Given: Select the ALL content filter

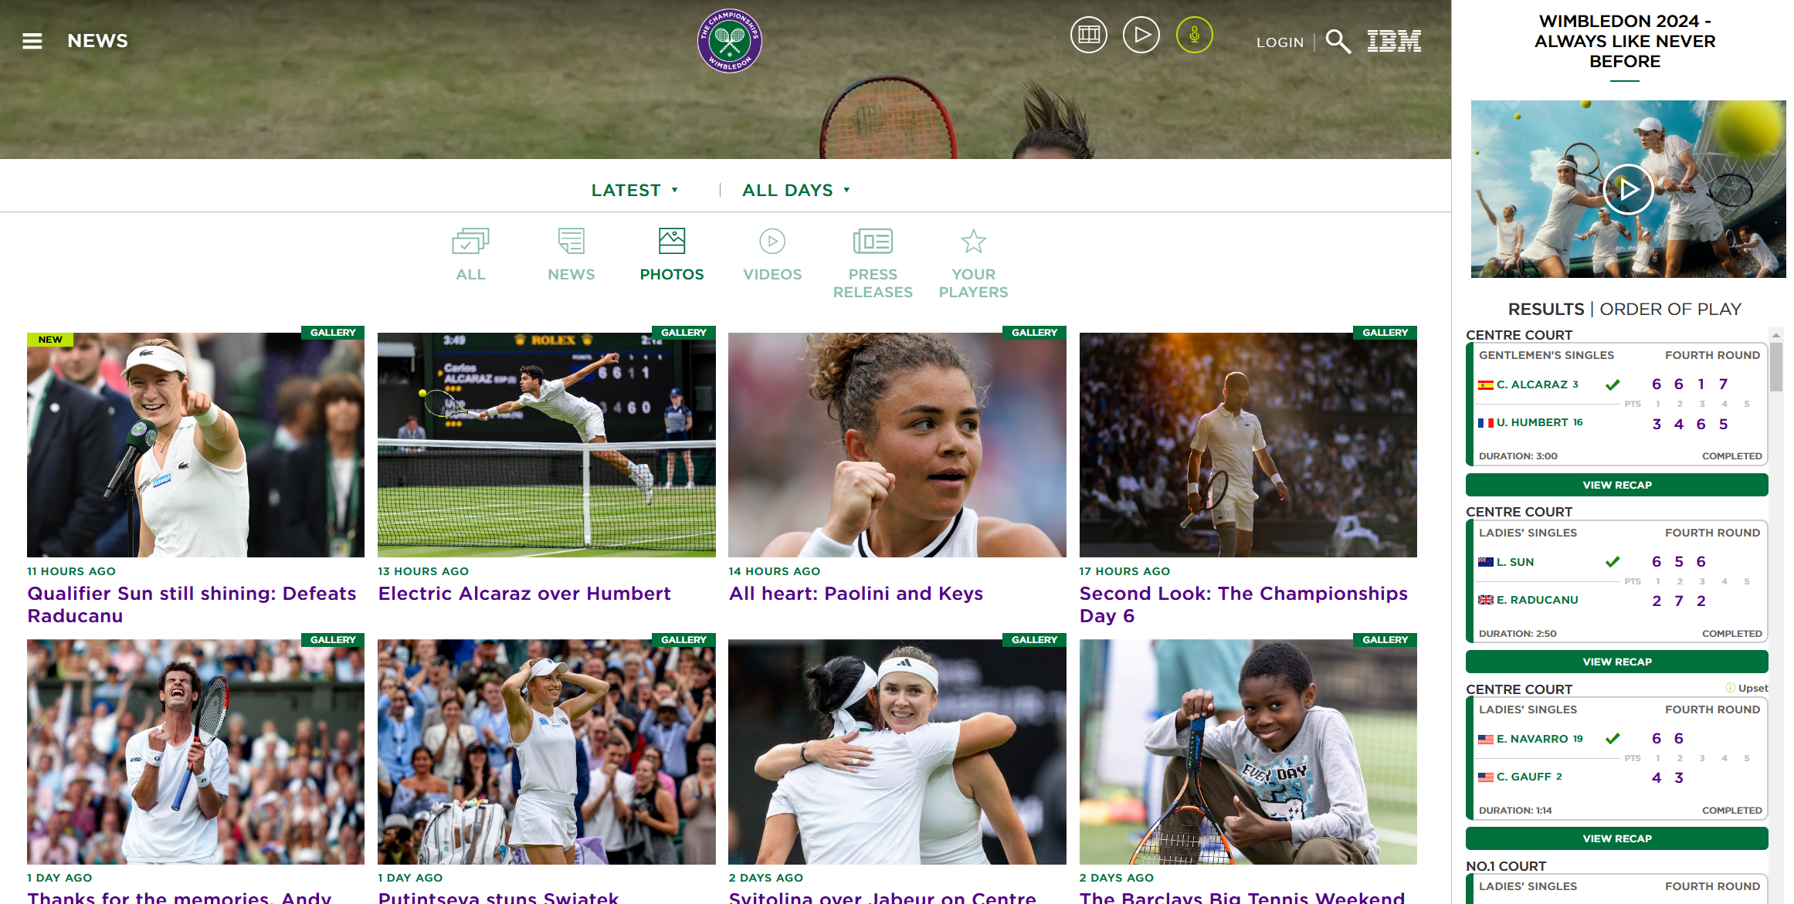Looking at the screenshot, I should (470, 256).
